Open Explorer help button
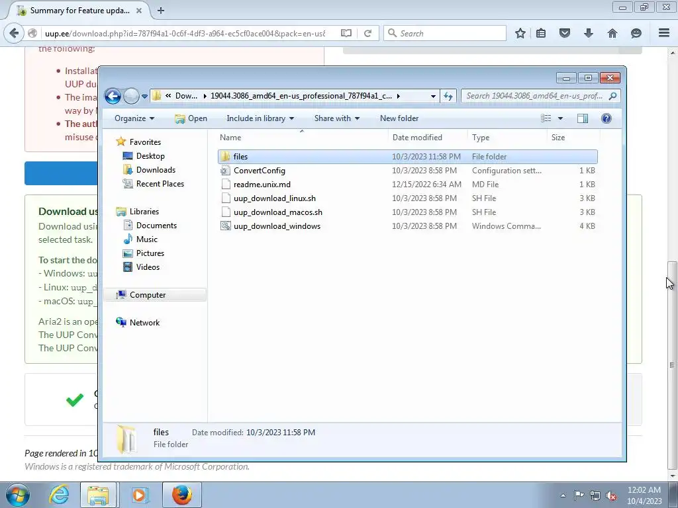 coord(606,118)
